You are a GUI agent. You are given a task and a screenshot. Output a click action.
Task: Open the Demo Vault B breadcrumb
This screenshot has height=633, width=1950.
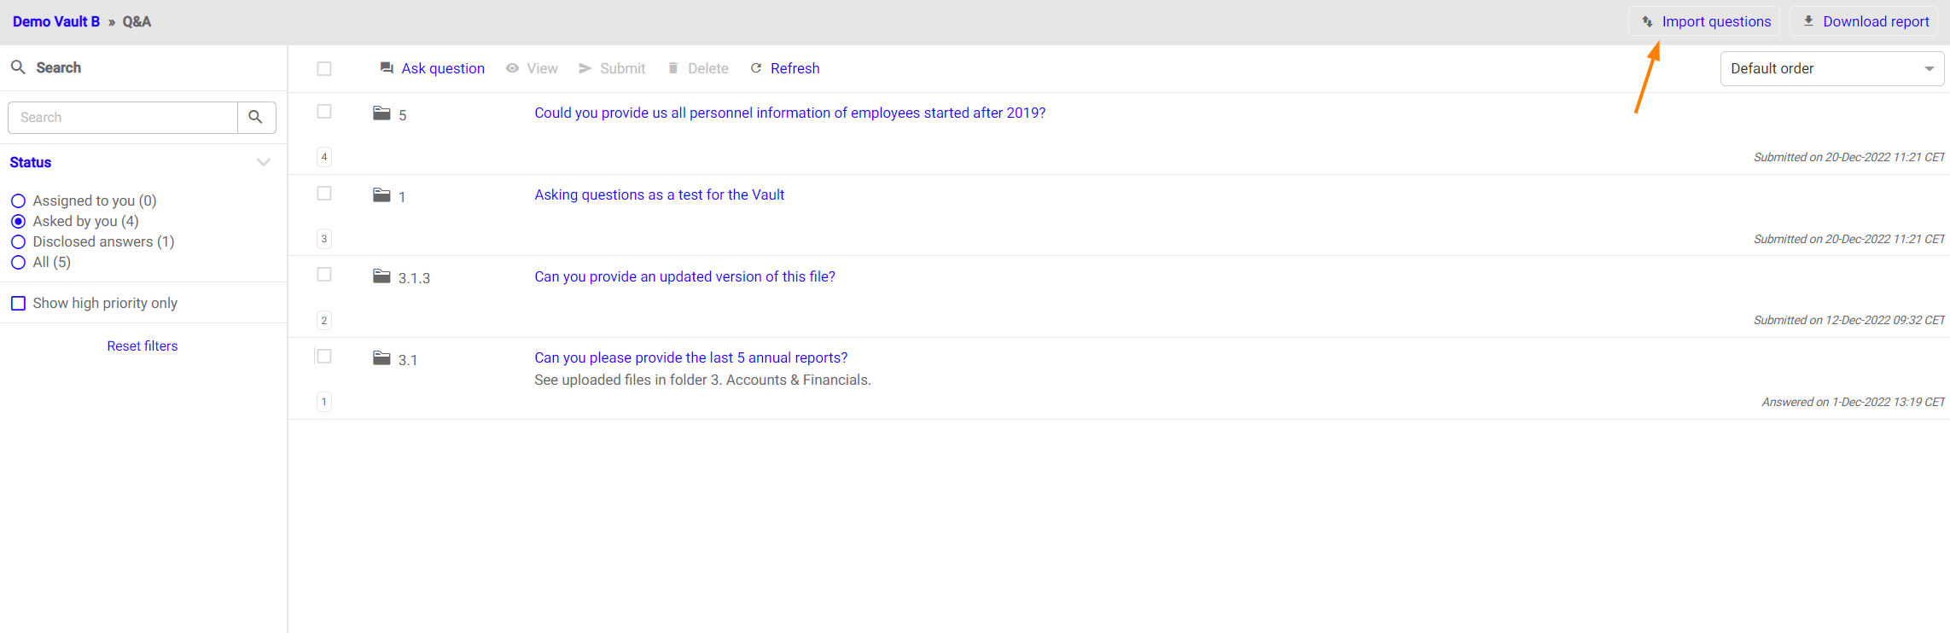point(56,21)
